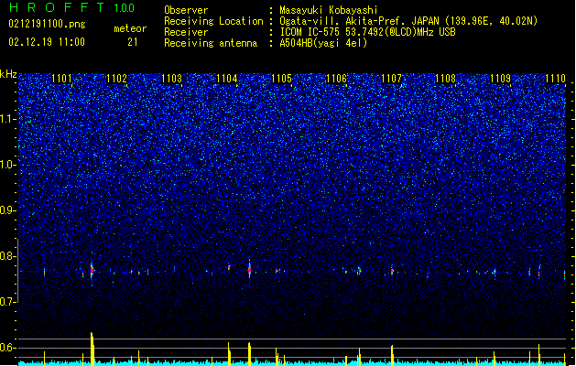Click the ICOM IC-575 receiver text

point(367,32)
